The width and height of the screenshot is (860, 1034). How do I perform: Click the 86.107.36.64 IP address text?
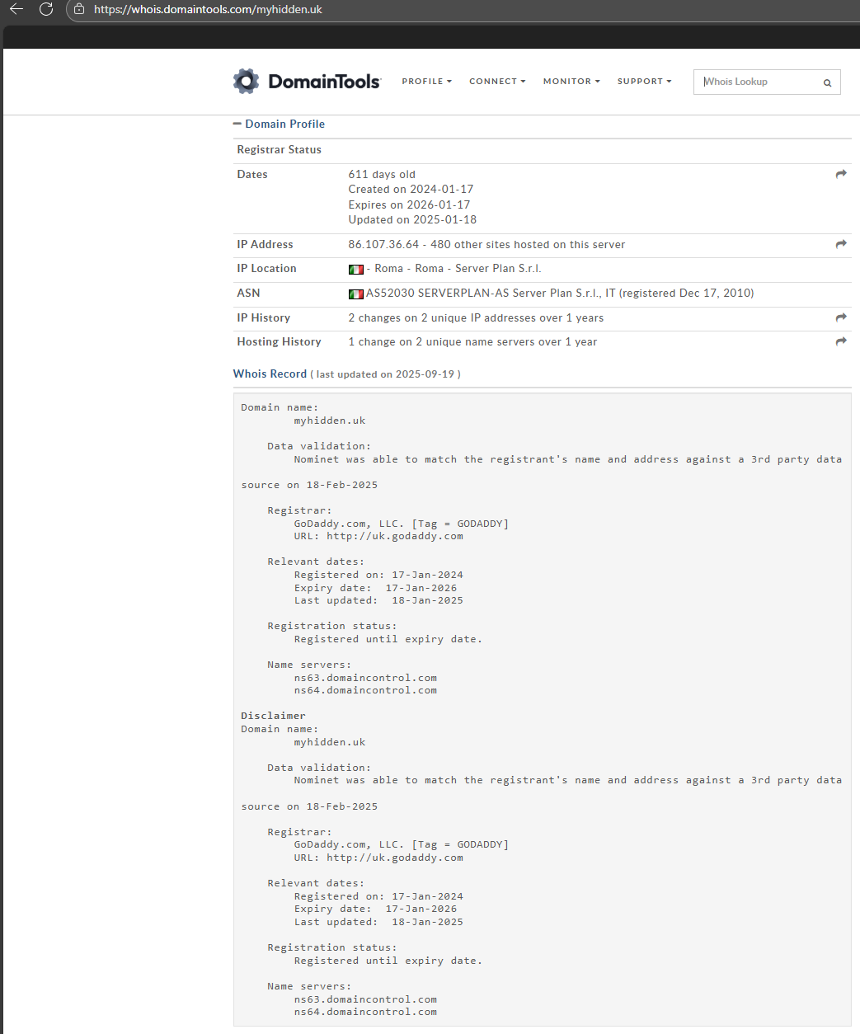click(383, 245)
